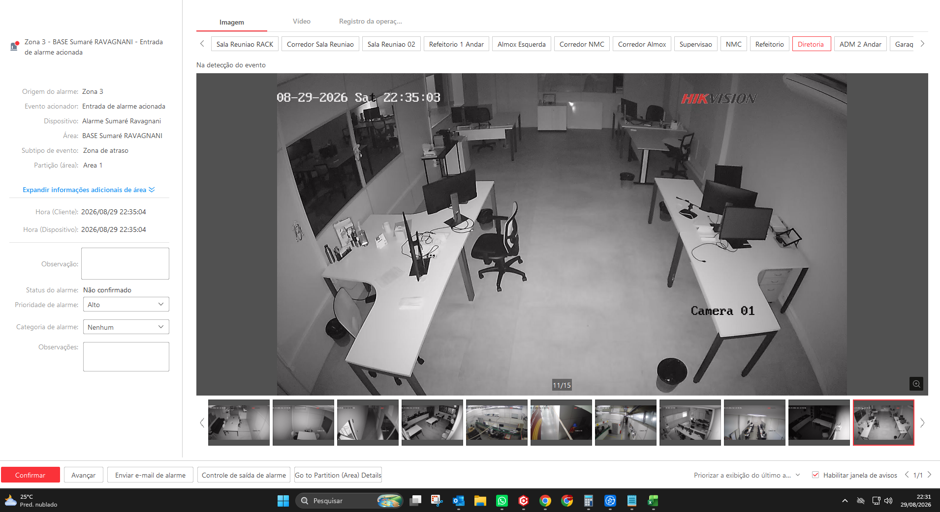Open Outlook from the taskbar
This screenshot has height=512, width=940.
tap(459, 501)
